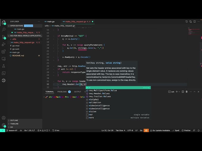
Task: Click Go Update Available notice
Action: pyautogui.click(x=160, y=131)
